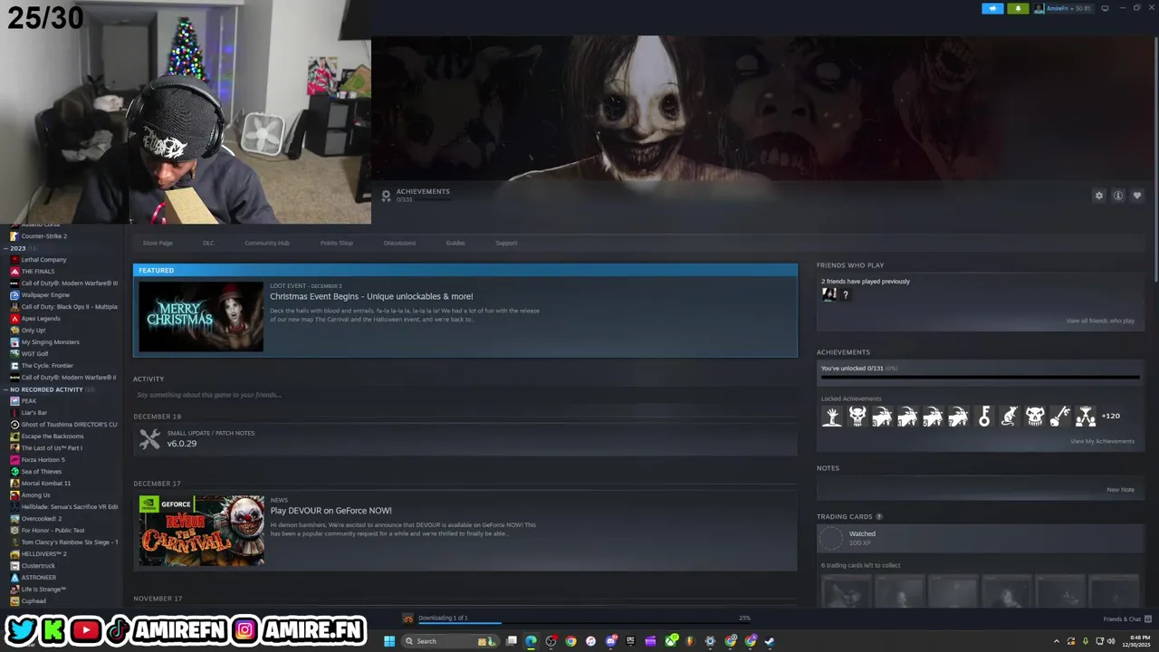The width and height of the screenshot is (1159, 652).
Task: Select ASTRONEER in library list
Action: [x=38, y=578]
